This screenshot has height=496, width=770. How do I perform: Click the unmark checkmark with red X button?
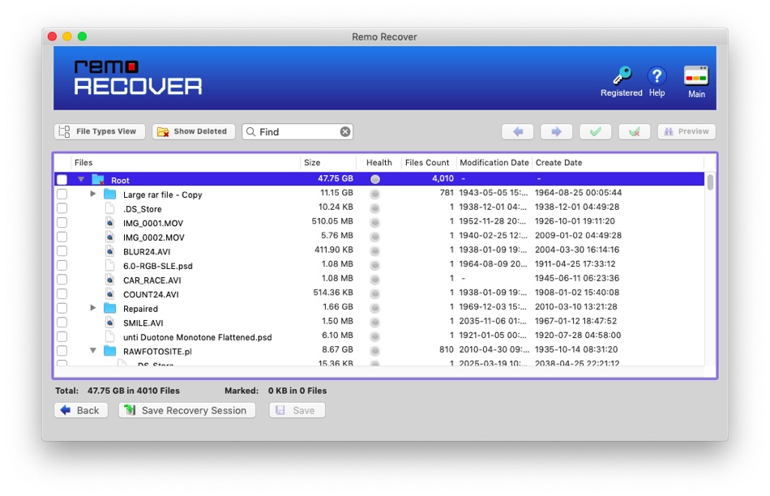[635, 131]
